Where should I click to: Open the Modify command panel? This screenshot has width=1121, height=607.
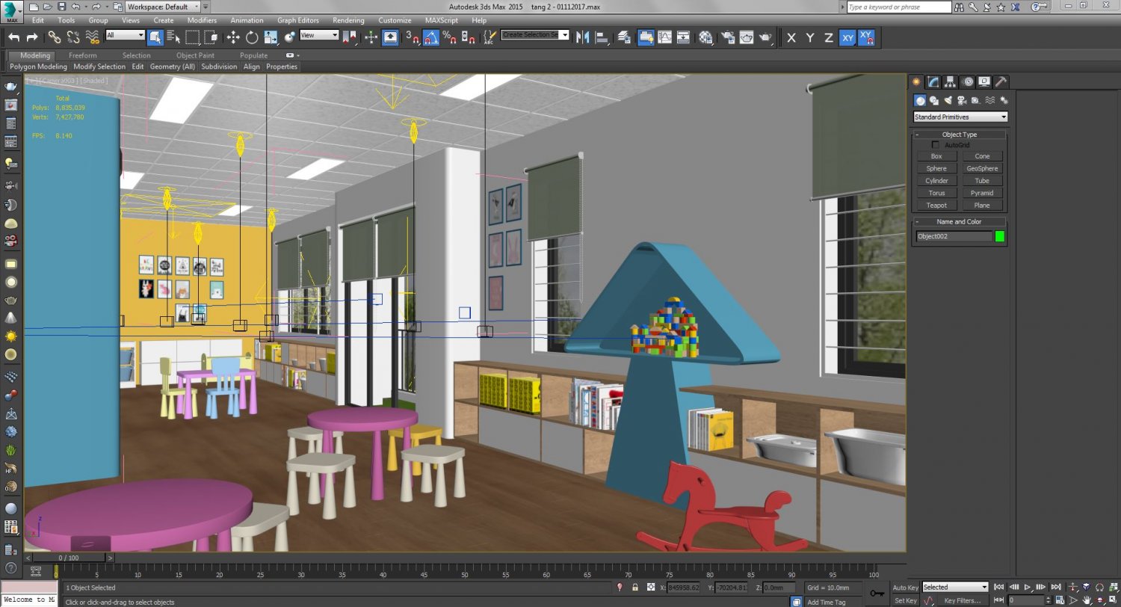click(x=933, y=81)
